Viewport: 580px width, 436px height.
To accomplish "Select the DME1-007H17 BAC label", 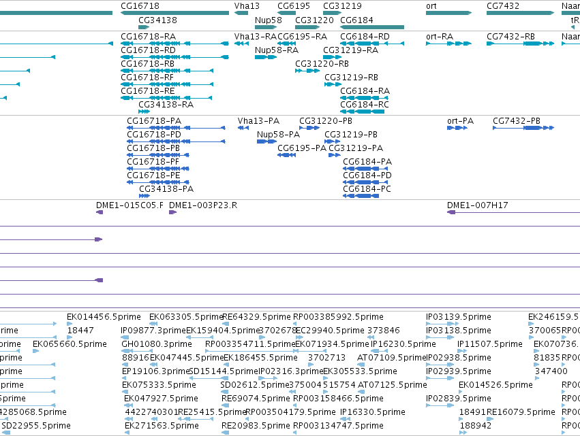I will (x=478, y=205).
